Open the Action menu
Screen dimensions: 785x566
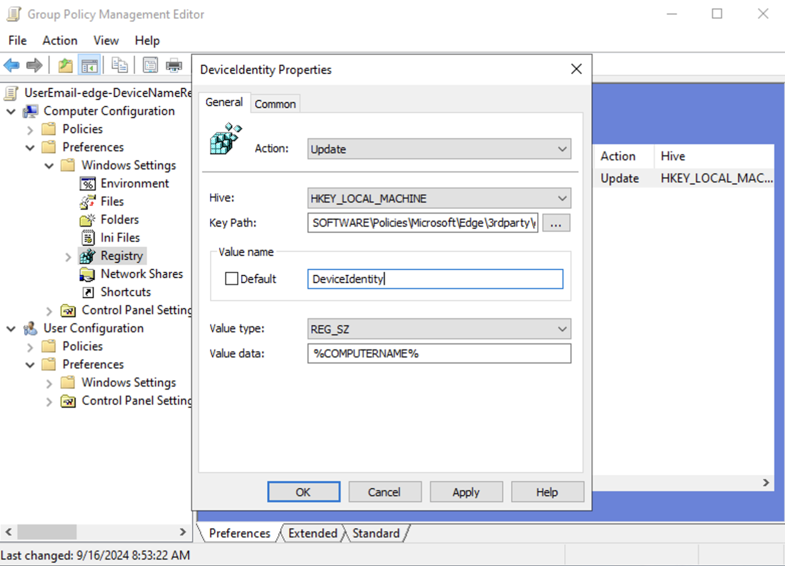pos(60,41)
